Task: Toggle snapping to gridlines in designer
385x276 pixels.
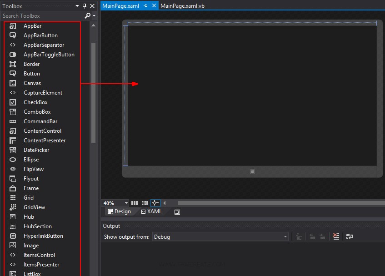Action: [x=145, y=203]
